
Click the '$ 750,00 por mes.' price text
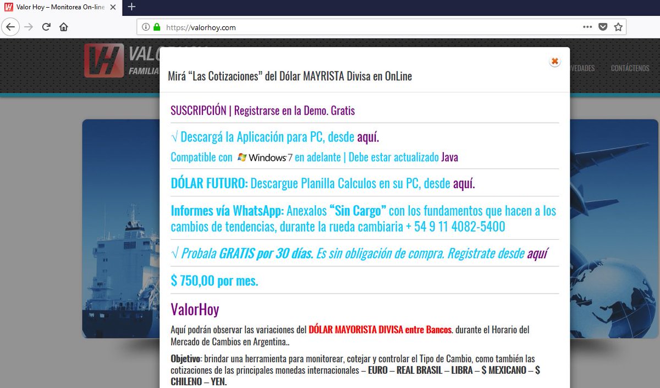point(215,281)
